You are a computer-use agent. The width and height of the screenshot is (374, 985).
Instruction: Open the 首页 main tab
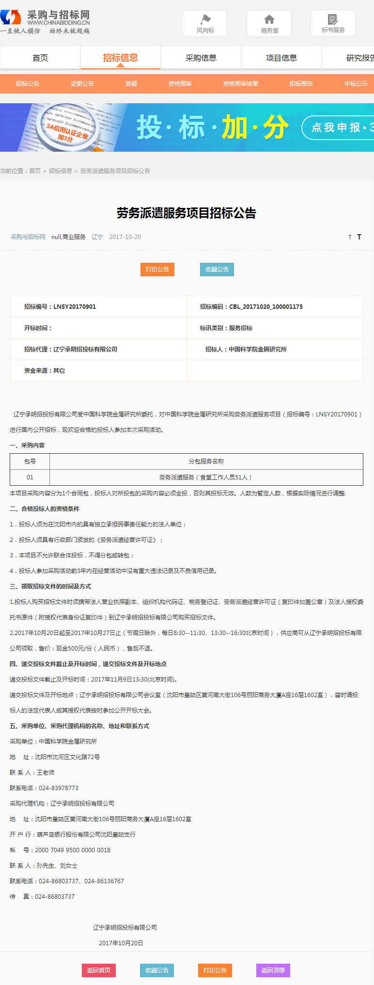(x=40, y=58)
